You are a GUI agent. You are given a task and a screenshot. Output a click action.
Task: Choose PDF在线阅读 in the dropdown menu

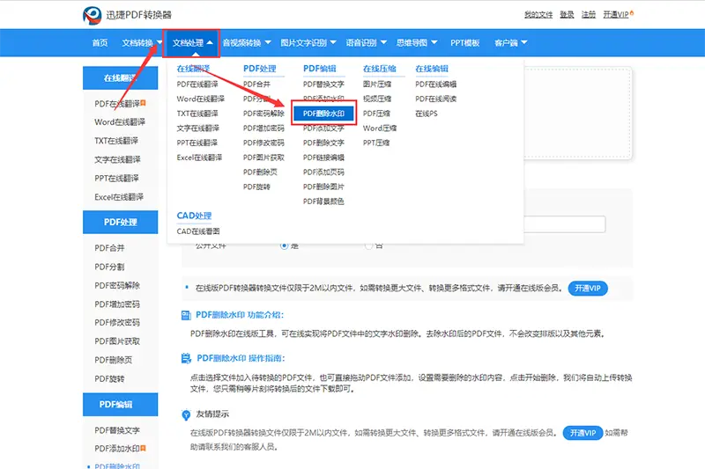click(x=435, y=99)
